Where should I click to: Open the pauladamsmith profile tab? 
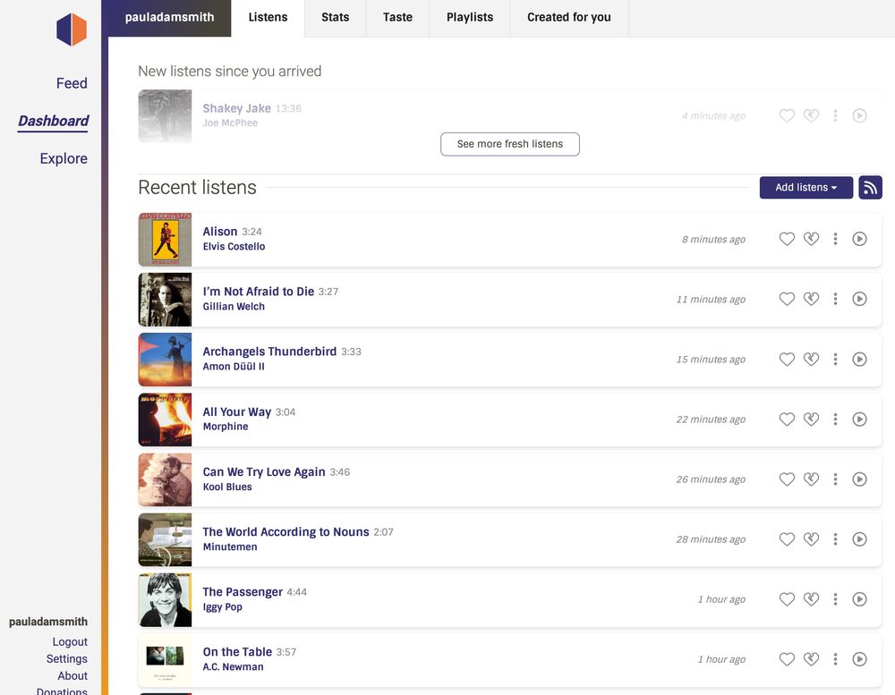[169, 18]
